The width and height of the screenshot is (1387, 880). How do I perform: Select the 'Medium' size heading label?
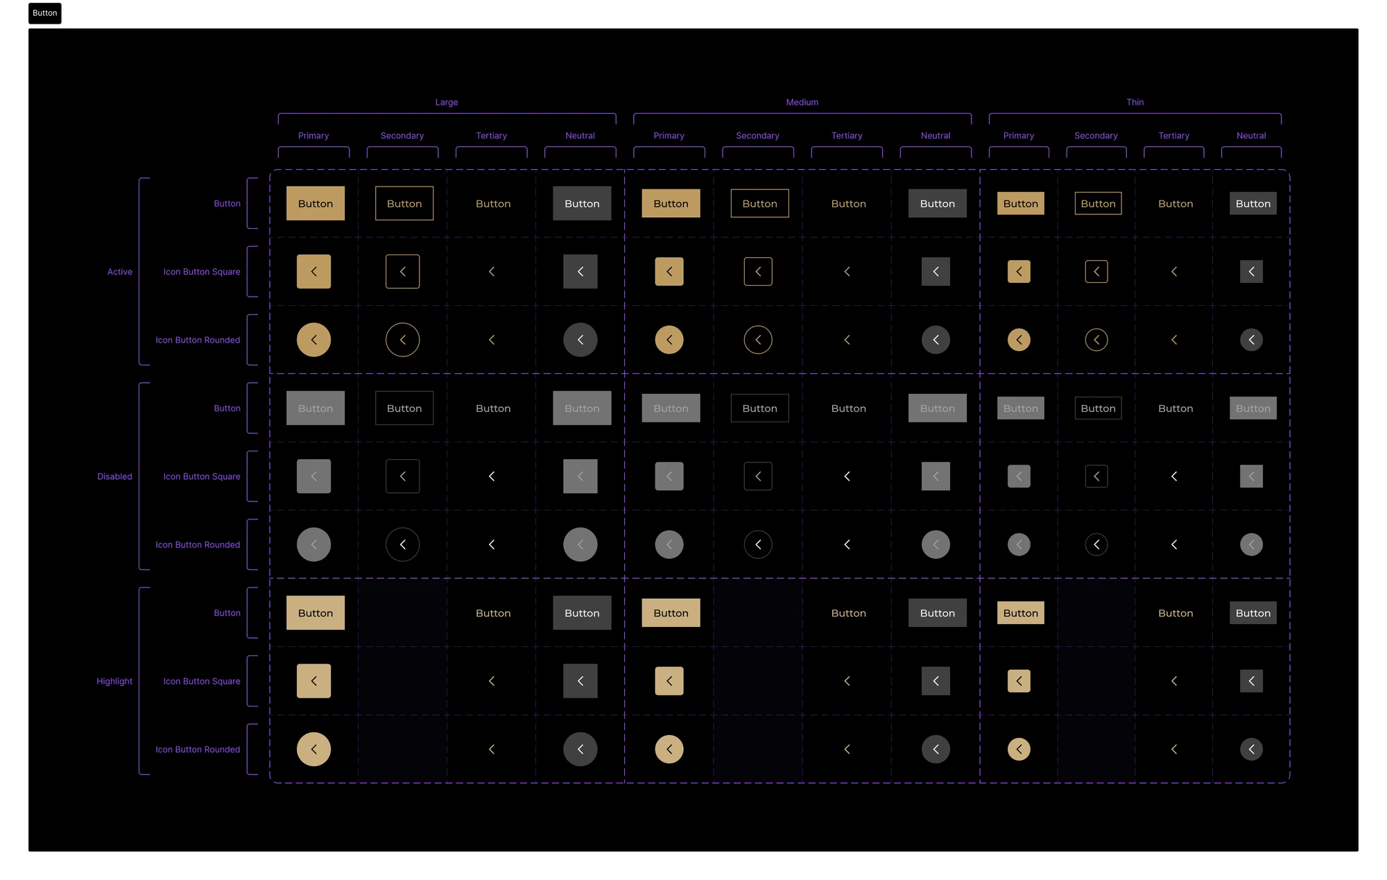click(x=802, y=102)
